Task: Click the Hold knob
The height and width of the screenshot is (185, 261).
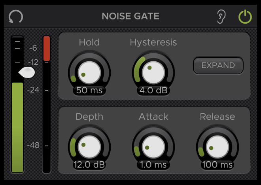Action: point(89,73)
